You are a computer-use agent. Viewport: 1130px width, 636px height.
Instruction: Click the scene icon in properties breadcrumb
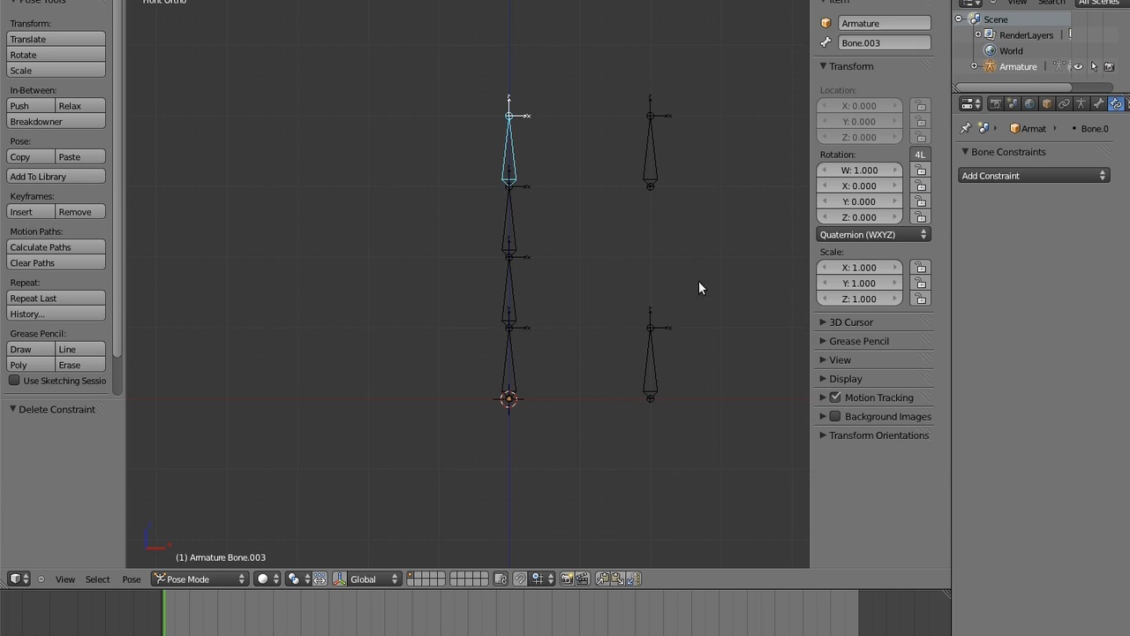(984, 128)
